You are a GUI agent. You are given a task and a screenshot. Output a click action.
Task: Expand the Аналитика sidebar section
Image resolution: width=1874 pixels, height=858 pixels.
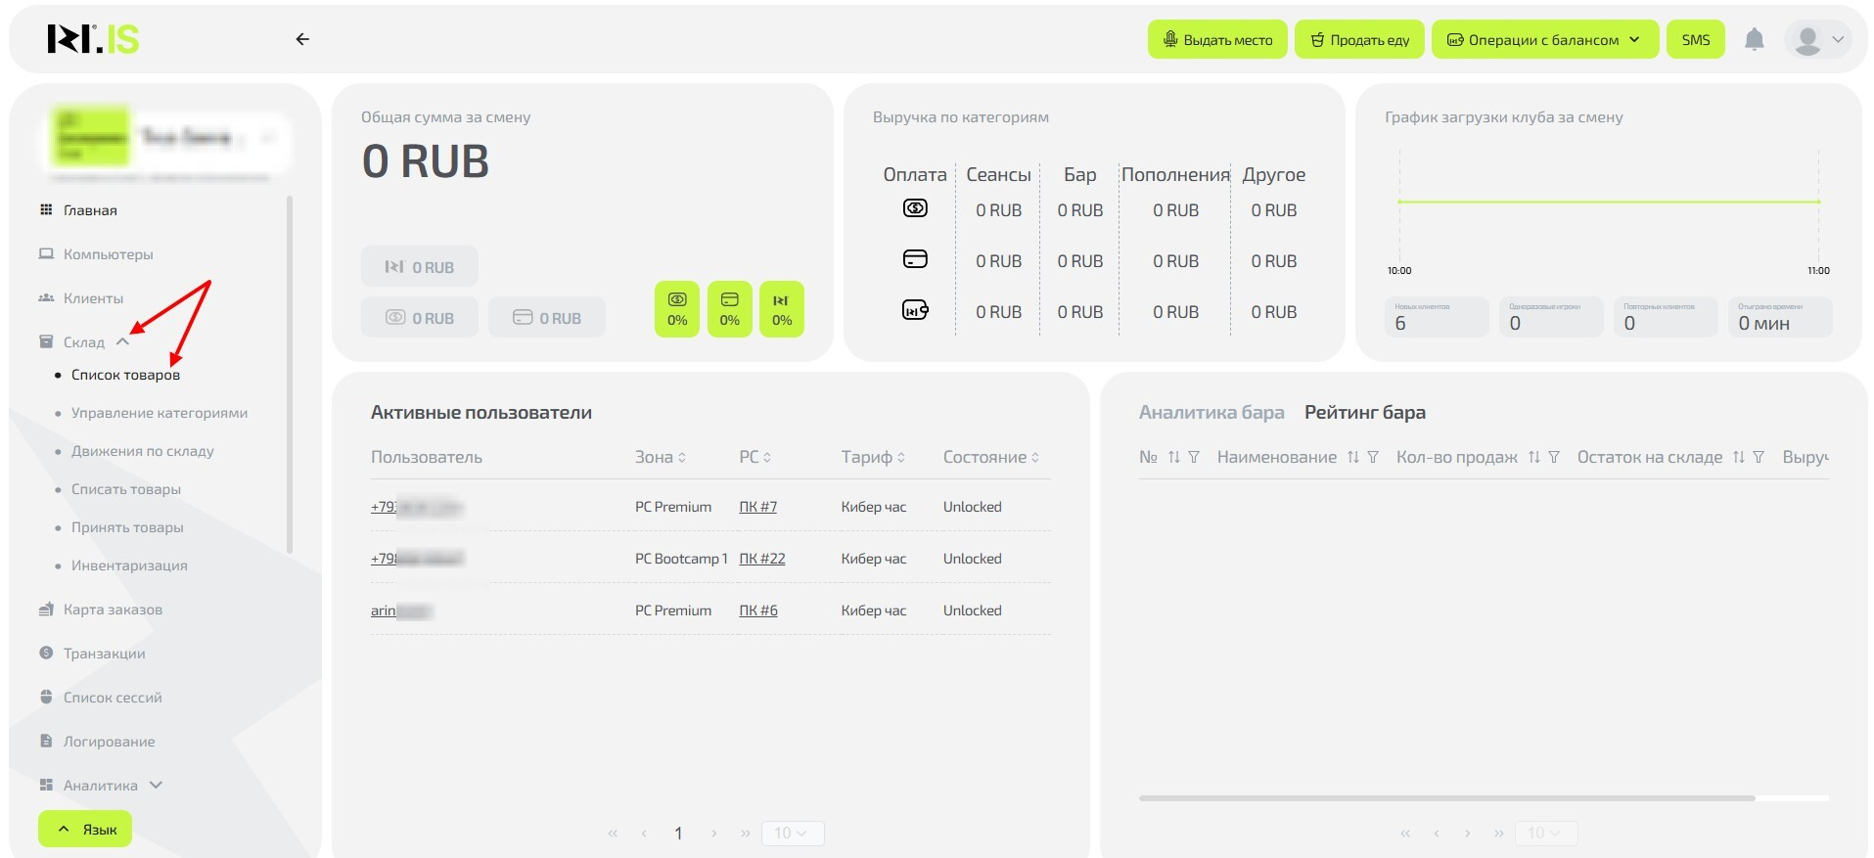[x=156, y=785]
